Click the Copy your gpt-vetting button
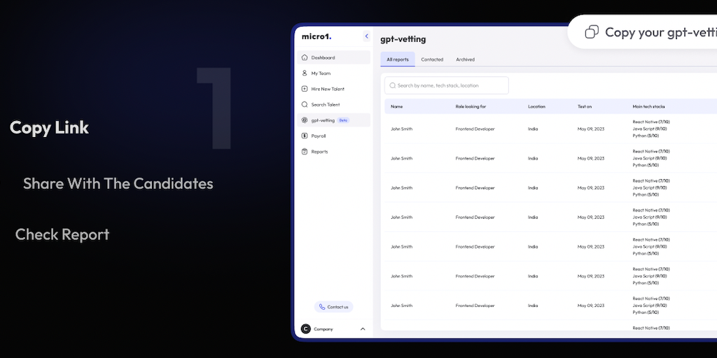Viewport: 717px width, 358px height. tap(642, 32)
